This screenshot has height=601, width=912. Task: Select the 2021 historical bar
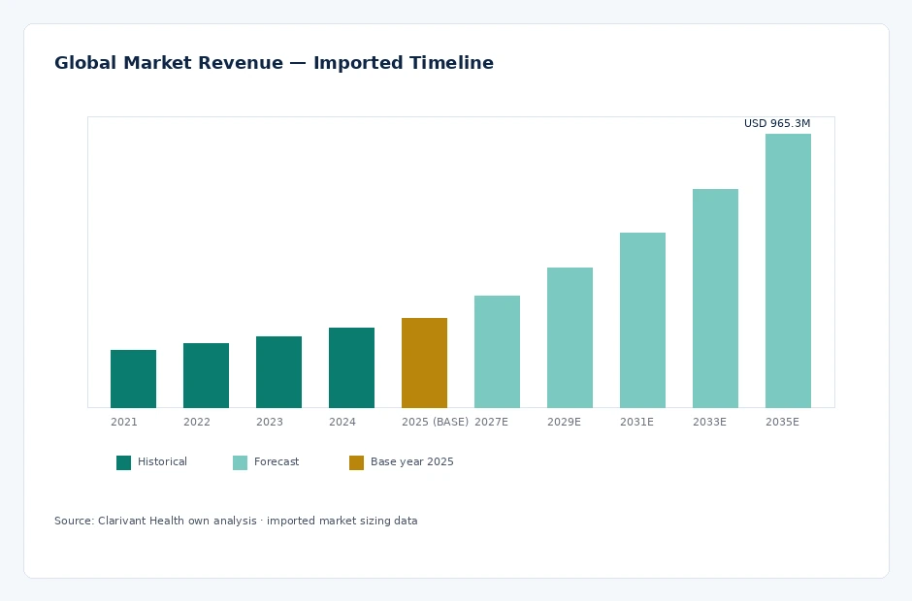pyautogui.click(x=133, y=379)
